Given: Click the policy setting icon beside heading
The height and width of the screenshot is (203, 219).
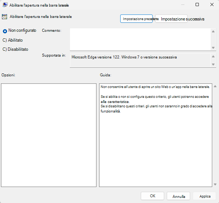Looking at the screenshot, I should pyautogui.click(x=4, y=17).
